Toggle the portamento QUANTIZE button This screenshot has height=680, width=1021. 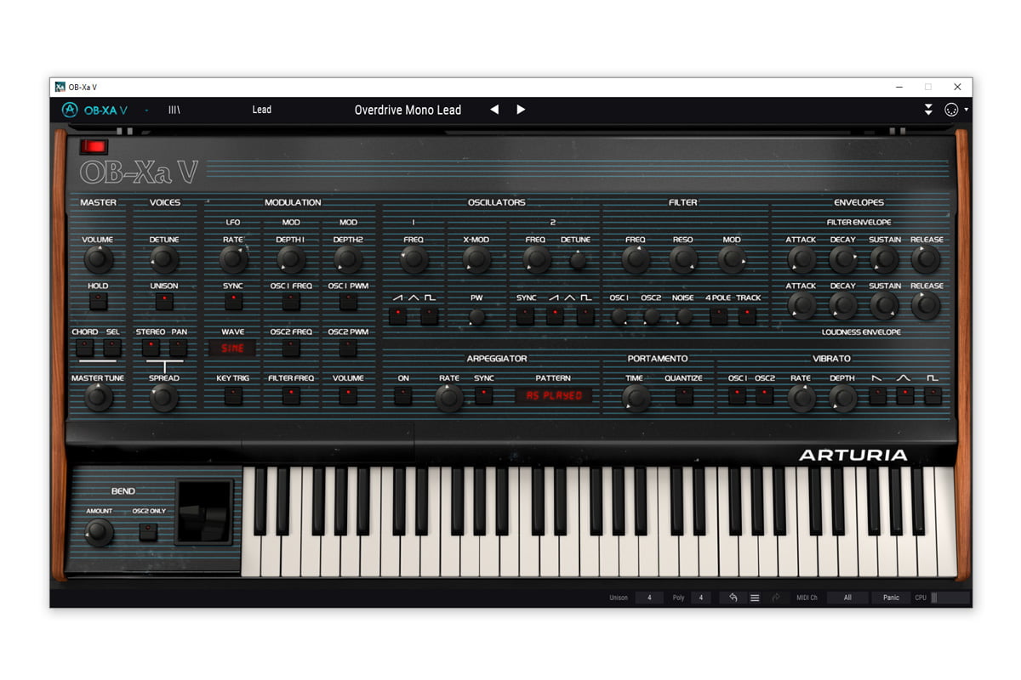tap(683, 395)
